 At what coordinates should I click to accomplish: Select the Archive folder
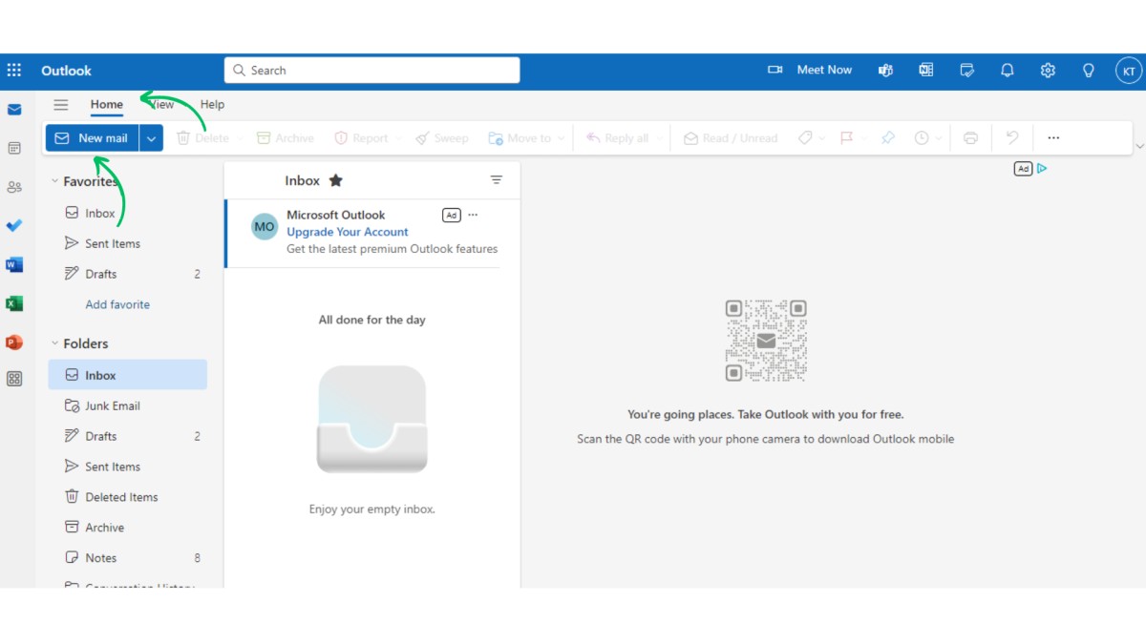tap(128, 528)
